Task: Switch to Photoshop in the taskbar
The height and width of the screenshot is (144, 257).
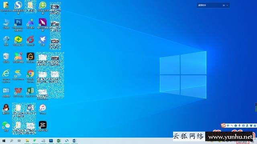Action: pyautogui.click(x=51, y=141)
